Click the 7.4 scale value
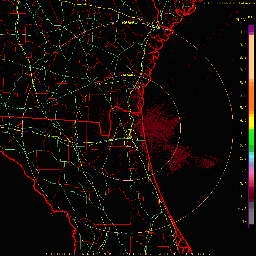256x256 pixels. coord(243,70)
